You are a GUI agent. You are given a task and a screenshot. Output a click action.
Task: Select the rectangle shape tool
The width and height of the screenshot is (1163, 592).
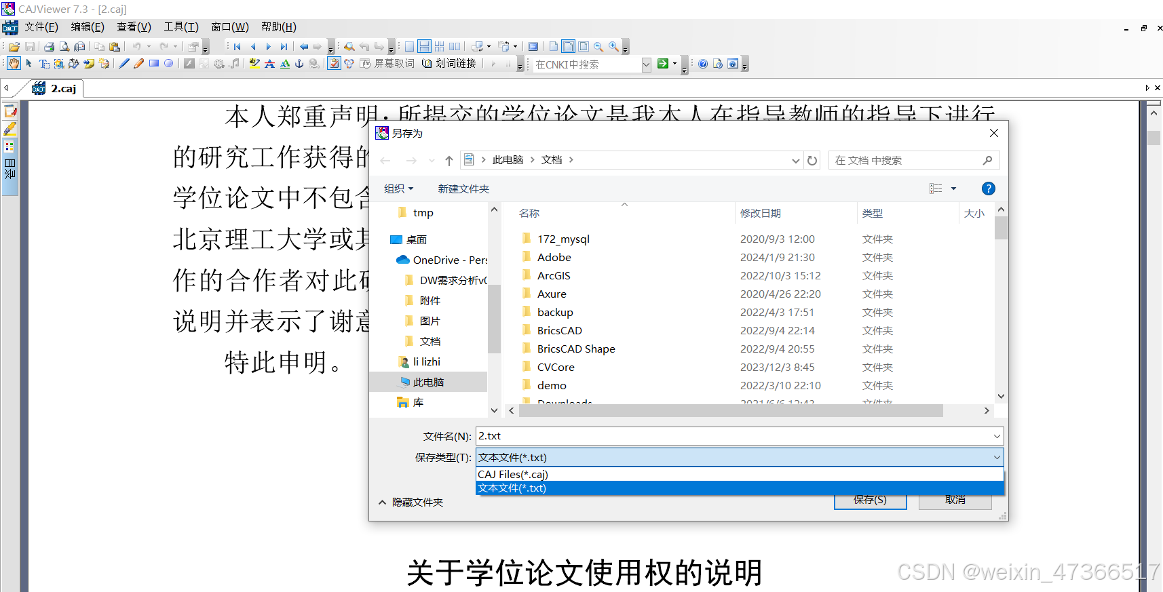[154, 64]
